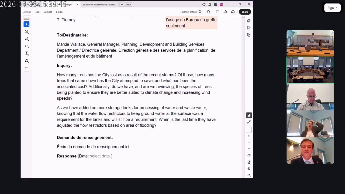345x194 pixels.
Task: Zoom out with the minus magnifier
Action: [x=249, y=175]
